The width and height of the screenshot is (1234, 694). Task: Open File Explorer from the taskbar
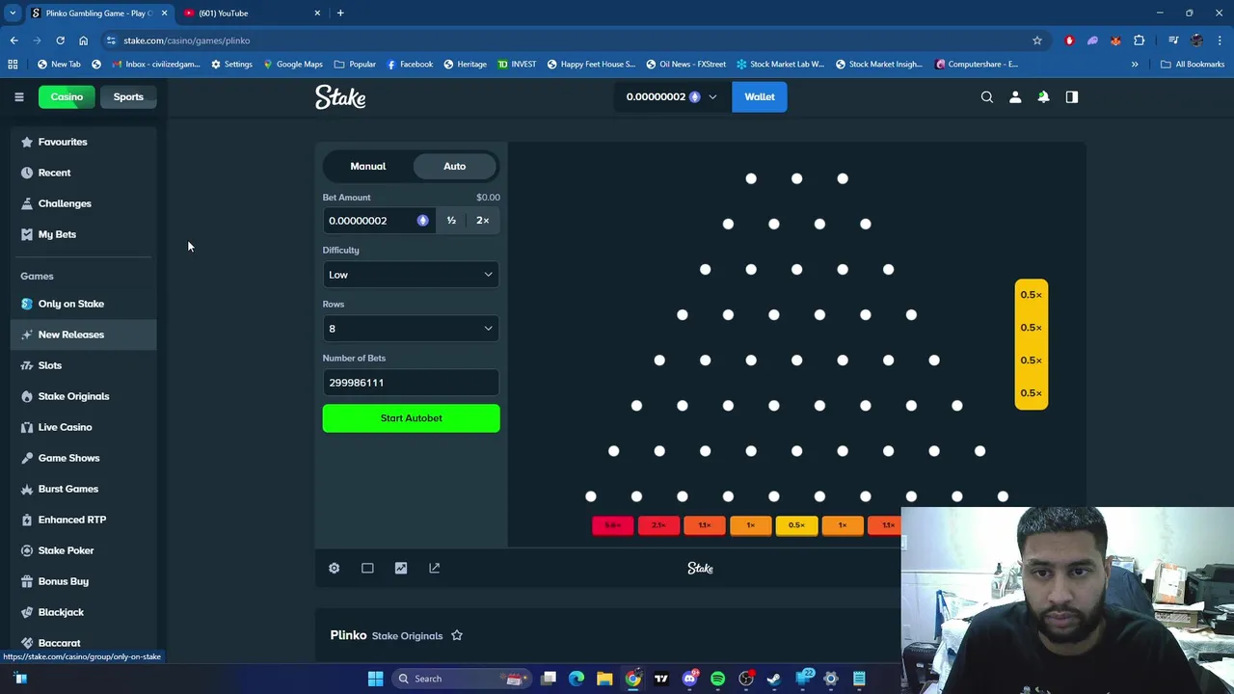[x=604, y=679]
